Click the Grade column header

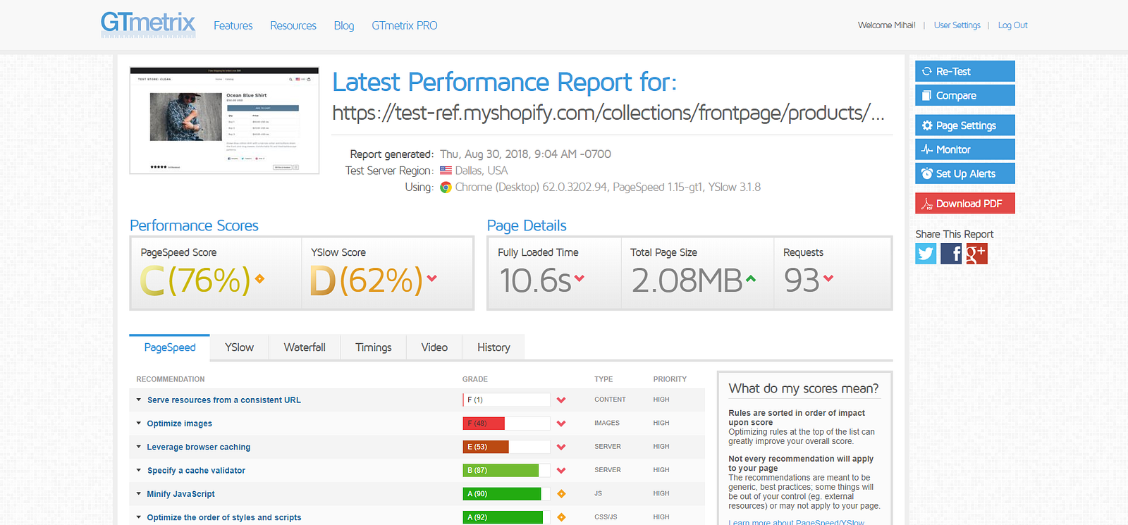coord(475,379)
